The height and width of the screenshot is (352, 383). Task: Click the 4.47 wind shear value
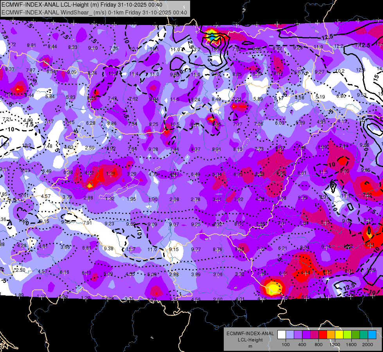pyautogui.click(x=174, y=174)
